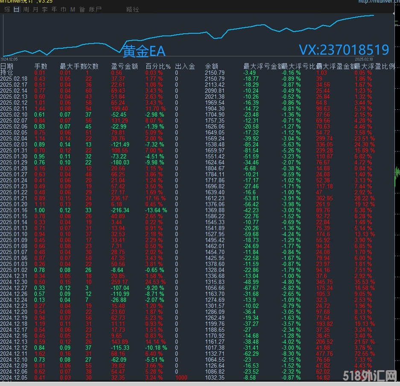The image size is (400, 386).
Task: Click the 出入金 column header
Action: (185, 66)
